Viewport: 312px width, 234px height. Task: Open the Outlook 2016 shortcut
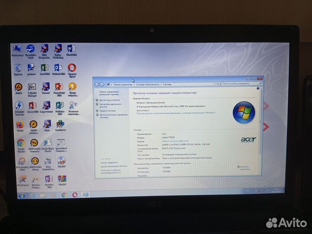click(58, 69)
